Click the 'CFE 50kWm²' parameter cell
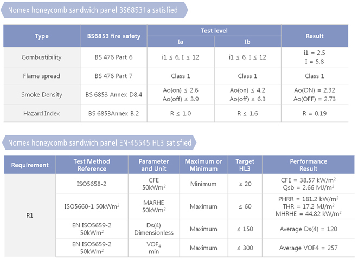358x260 pixels. tap(154, 184)
